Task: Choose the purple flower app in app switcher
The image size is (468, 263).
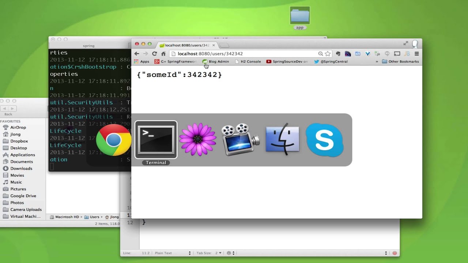Action: [x=198, y=140]
